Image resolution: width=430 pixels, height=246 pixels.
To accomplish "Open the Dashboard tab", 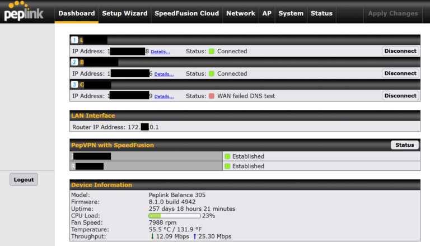I will 77,13.
